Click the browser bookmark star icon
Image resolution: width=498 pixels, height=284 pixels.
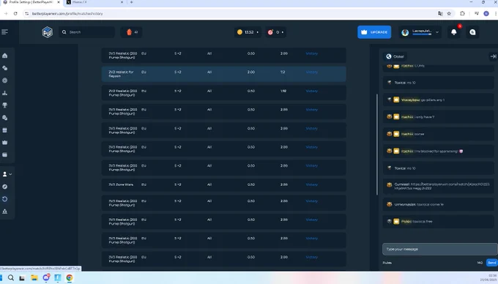tap(449, 14)
